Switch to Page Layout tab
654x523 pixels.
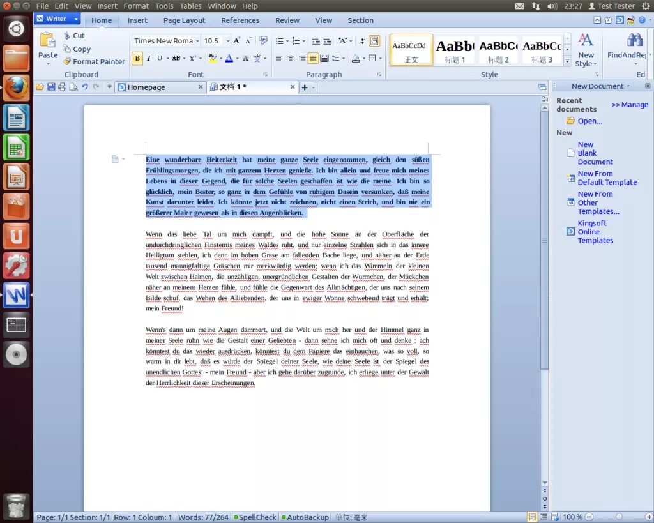(x=184, y=20)
